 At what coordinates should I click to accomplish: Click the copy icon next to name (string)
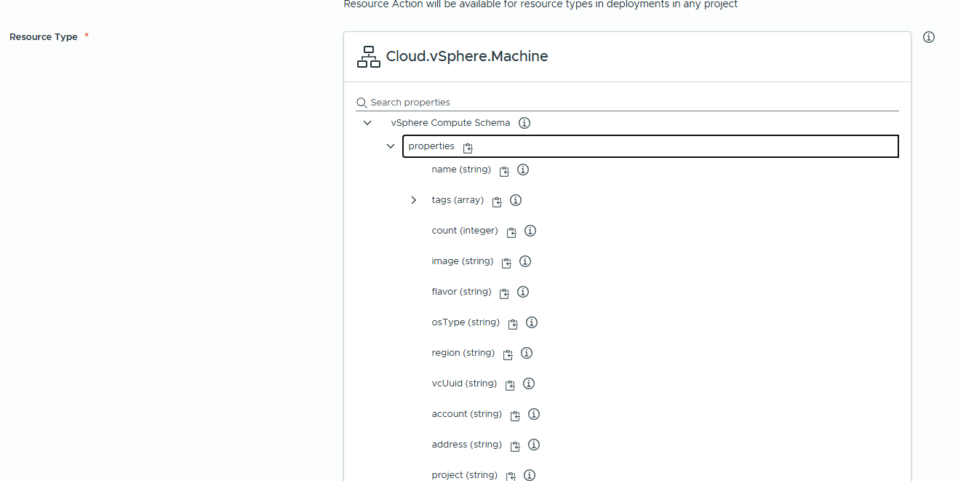[x=504, y=171]
